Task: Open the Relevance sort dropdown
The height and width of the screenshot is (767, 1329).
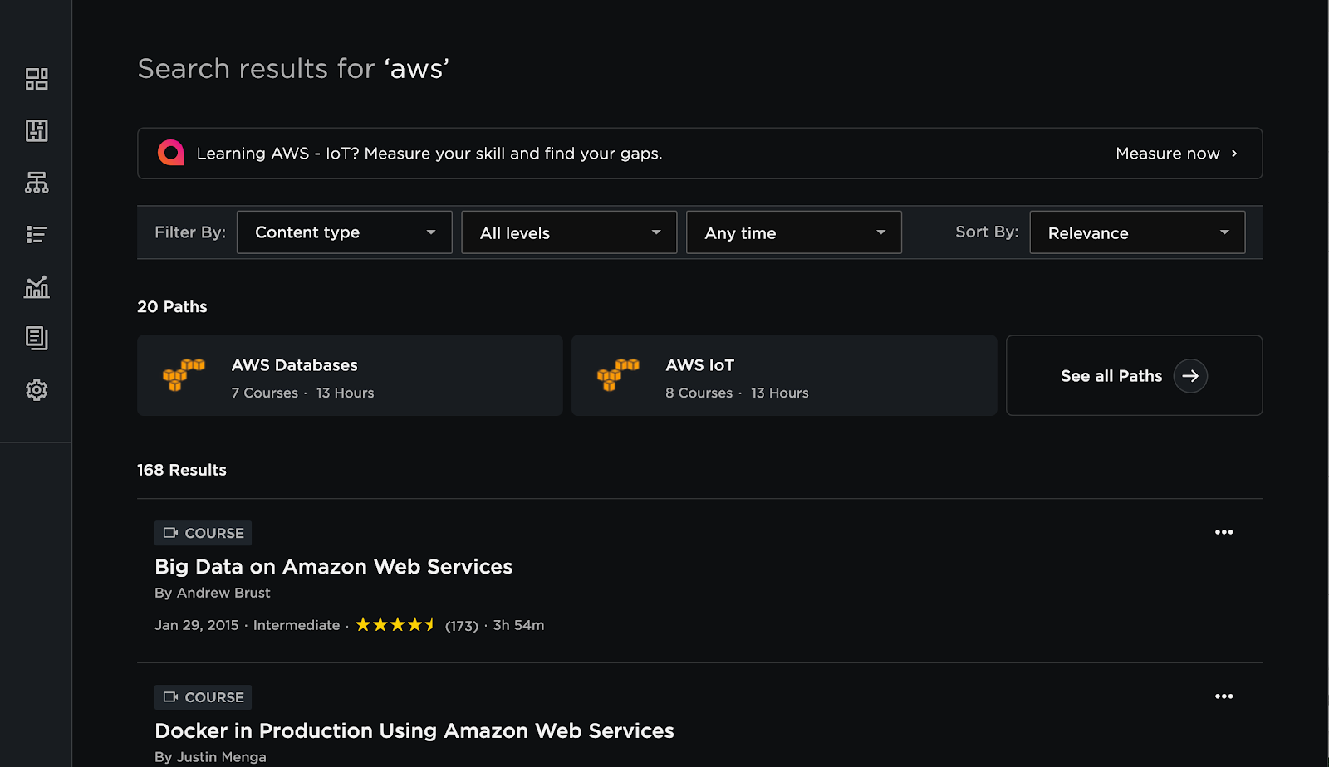Action: 1137,232
